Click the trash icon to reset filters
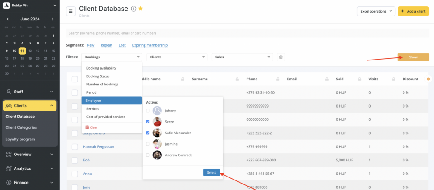The height and width of the screenshot is (190, 434). tap(281, 57)
